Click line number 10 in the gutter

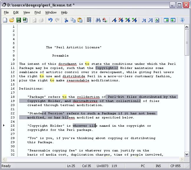click(x=13, y=64)
